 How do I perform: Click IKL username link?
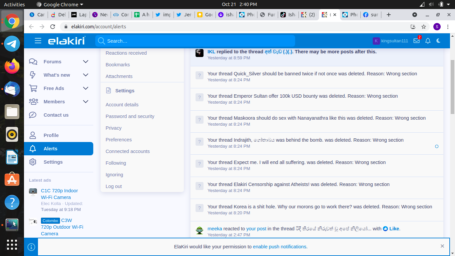(211, 52)
